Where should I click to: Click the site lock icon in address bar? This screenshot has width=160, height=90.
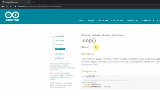(x=16, y=6)
